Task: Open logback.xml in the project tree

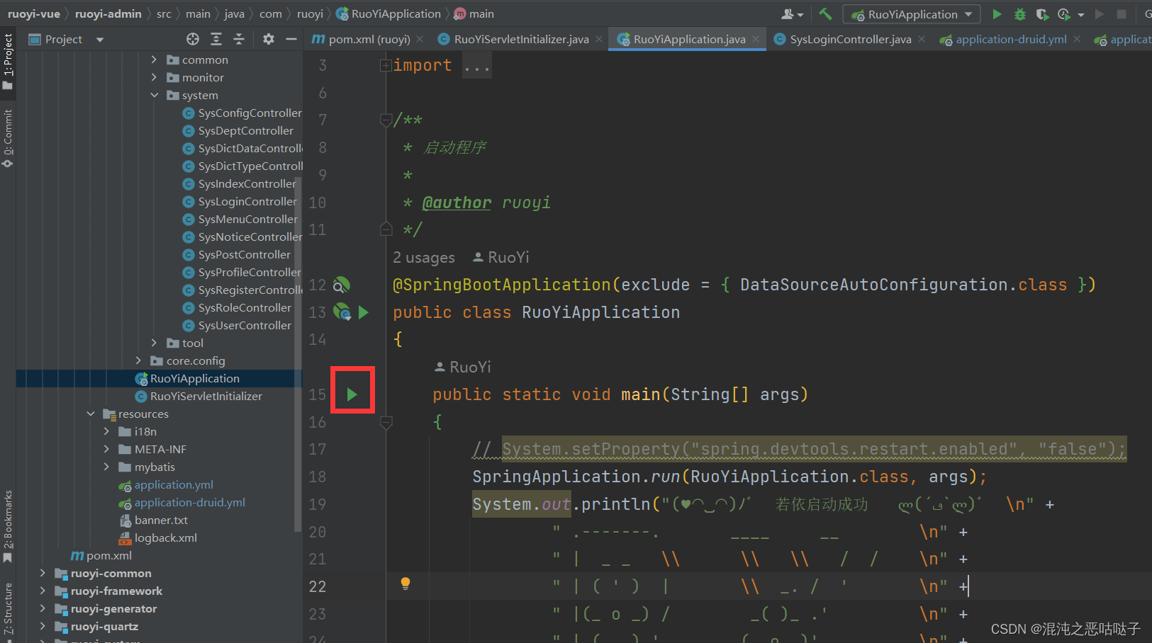Action: point(166,537)
